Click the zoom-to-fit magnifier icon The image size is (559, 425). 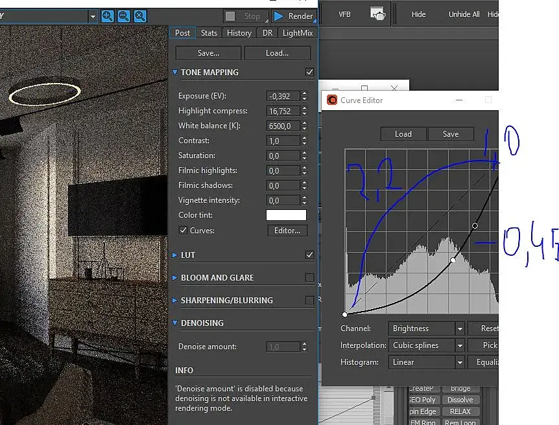[x=139, y=16]
